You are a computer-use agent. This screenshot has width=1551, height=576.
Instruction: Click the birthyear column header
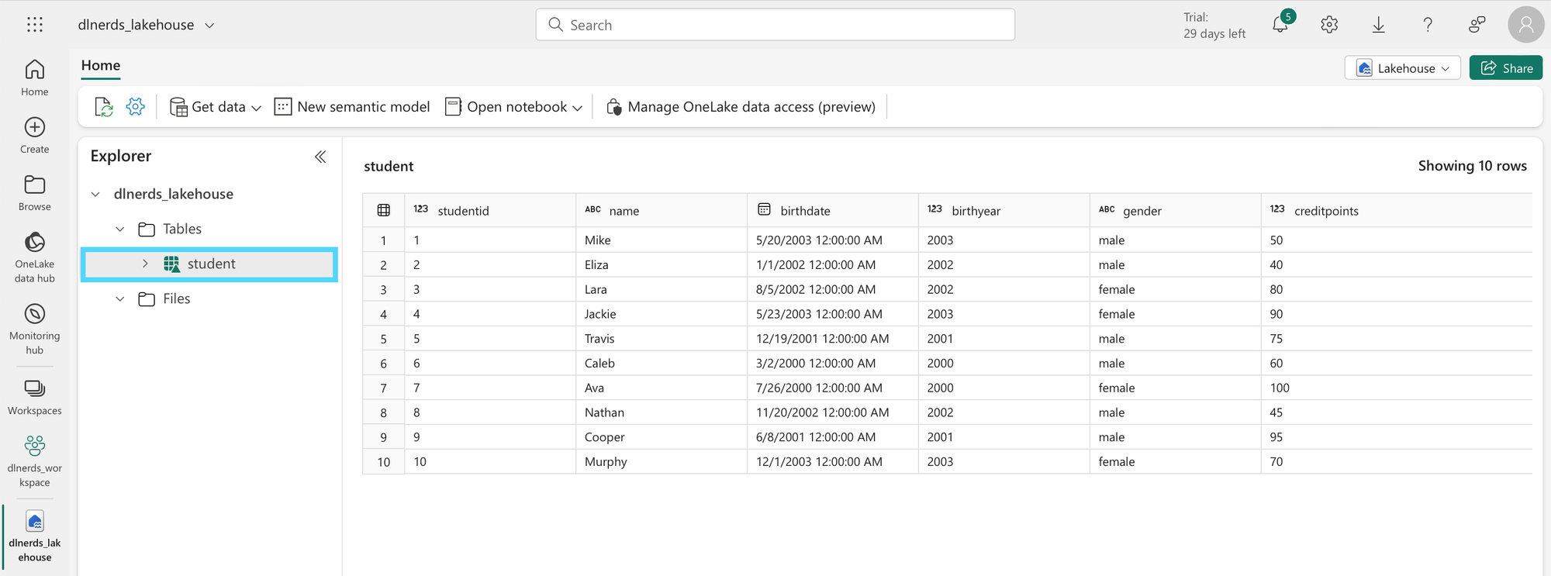(x=1004, y=210)
